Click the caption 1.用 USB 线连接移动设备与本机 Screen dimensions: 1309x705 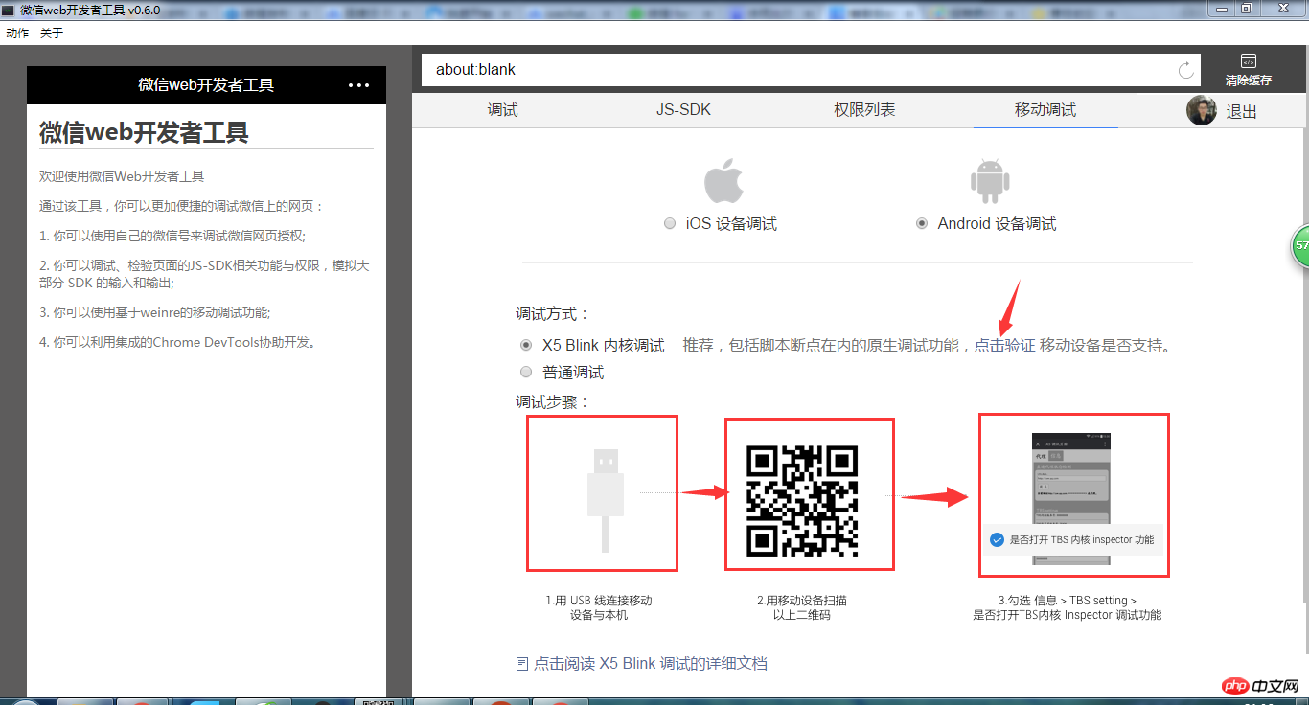pos(599,607)
